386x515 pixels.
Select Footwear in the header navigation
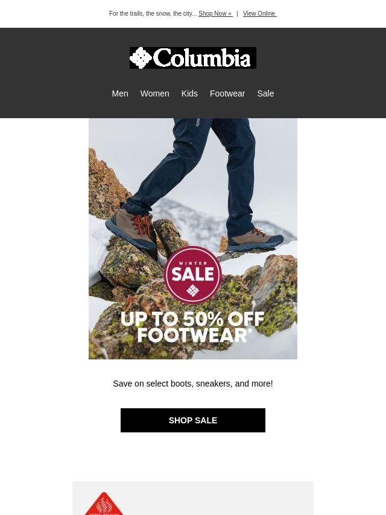227,93
